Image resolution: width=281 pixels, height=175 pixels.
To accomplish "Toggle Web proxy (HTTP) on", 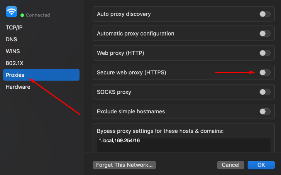I will [264, 53].
